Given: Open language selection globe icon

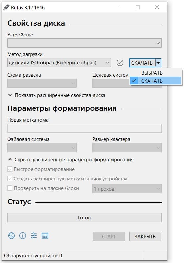Looking at the screenshot, I should (11, 236).
